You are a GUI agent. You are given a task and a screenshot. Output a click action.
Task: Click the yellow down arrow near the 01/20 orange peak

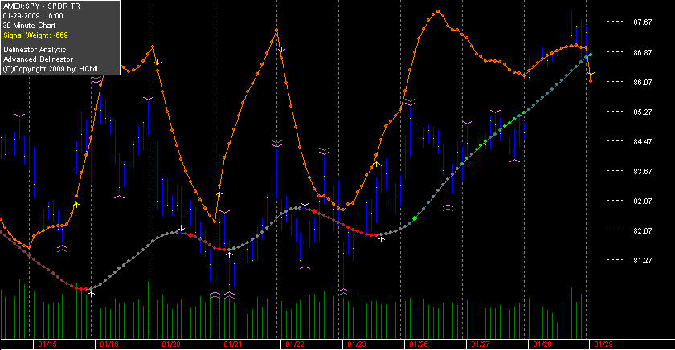coord(158,63)
